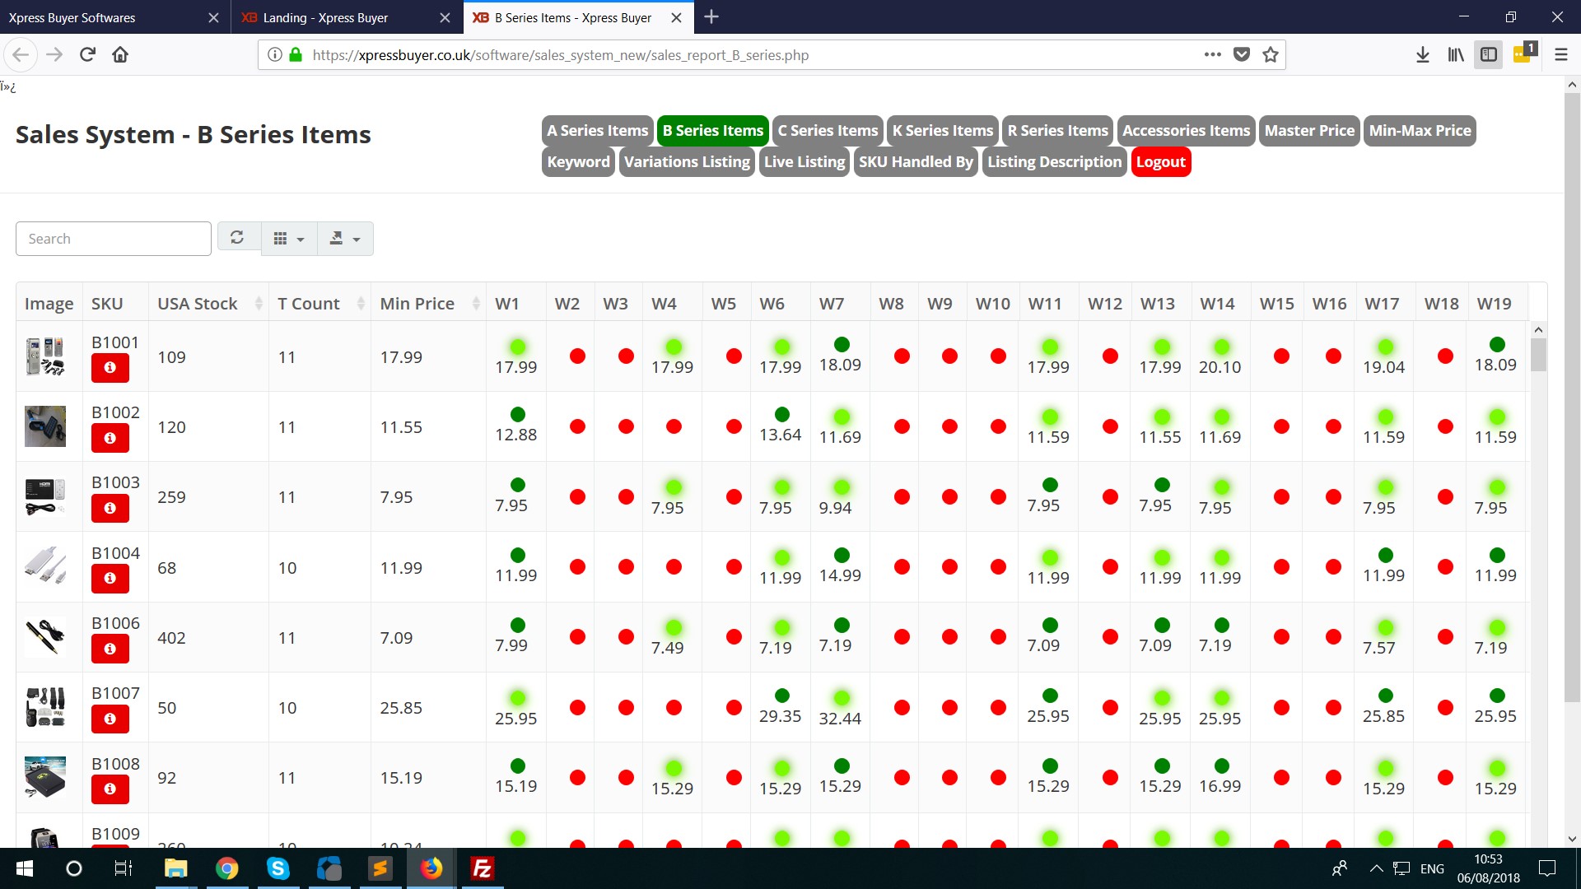Viewport: 1581px width, 889px height.
Task: Open the export data dropdown
Action: click(x=344, y=238)
